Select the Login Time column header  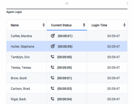tap(107, 25)
